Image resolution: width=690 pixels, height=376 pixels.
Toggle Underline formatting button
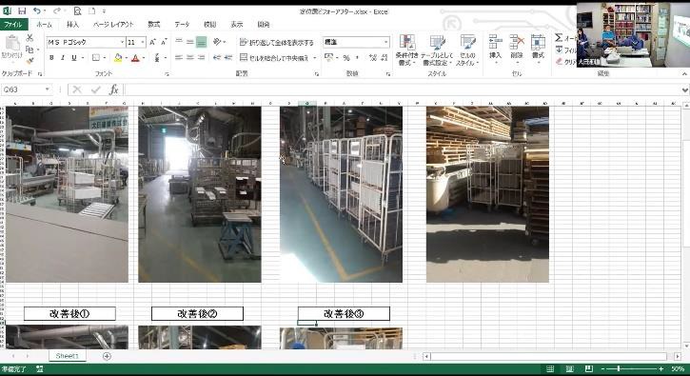click(x=74, y=58)
